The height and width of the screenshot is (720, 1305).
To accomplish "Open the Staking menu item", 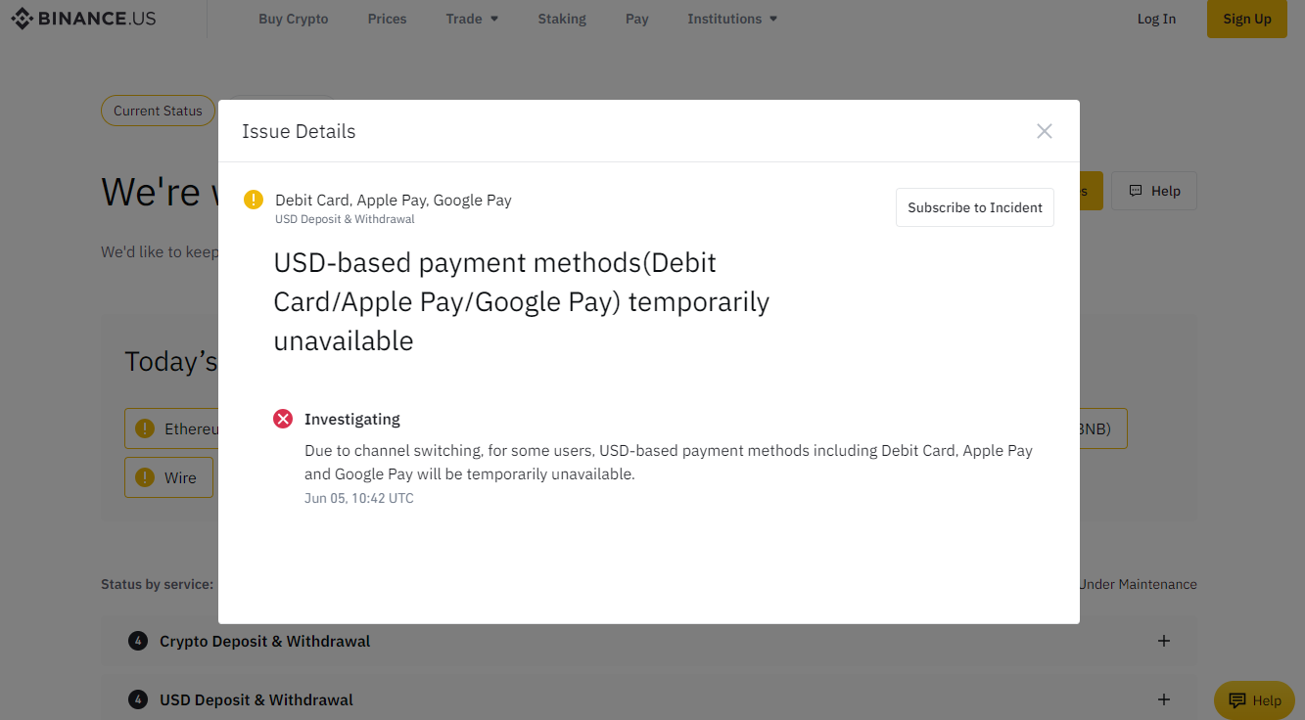I will click(562, 19).
